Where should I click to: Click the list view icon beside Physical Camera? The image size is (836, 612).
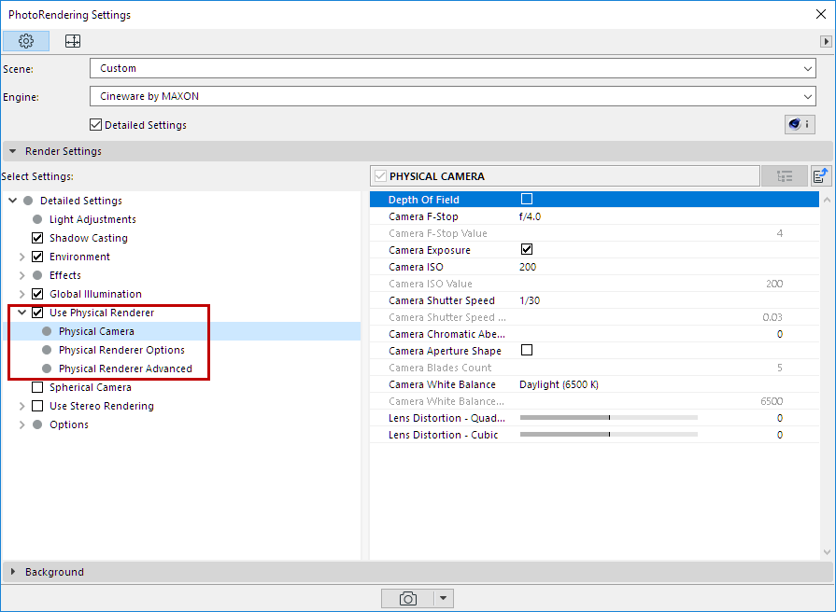785,176
